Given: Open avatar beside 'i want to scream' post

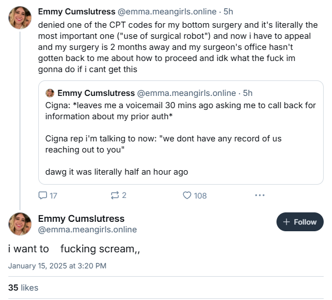Looking at the screenshot, I should 20,224.
